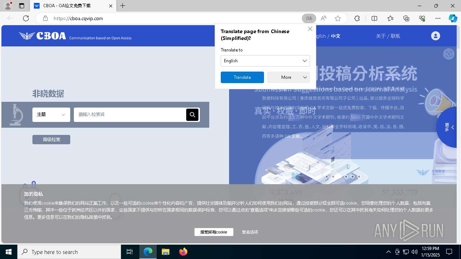This screenshot has width=461, height=259.
Task: Click the address bar URL
Action: [x=78, y=18]
